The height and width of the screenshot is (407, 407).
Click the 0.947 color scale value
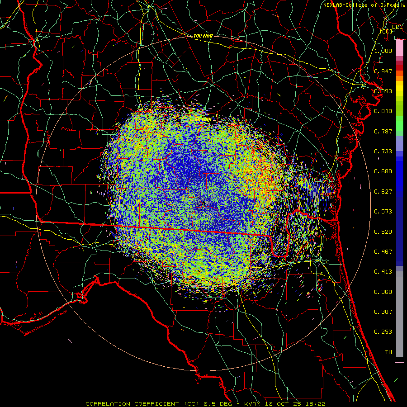(383, 71)
